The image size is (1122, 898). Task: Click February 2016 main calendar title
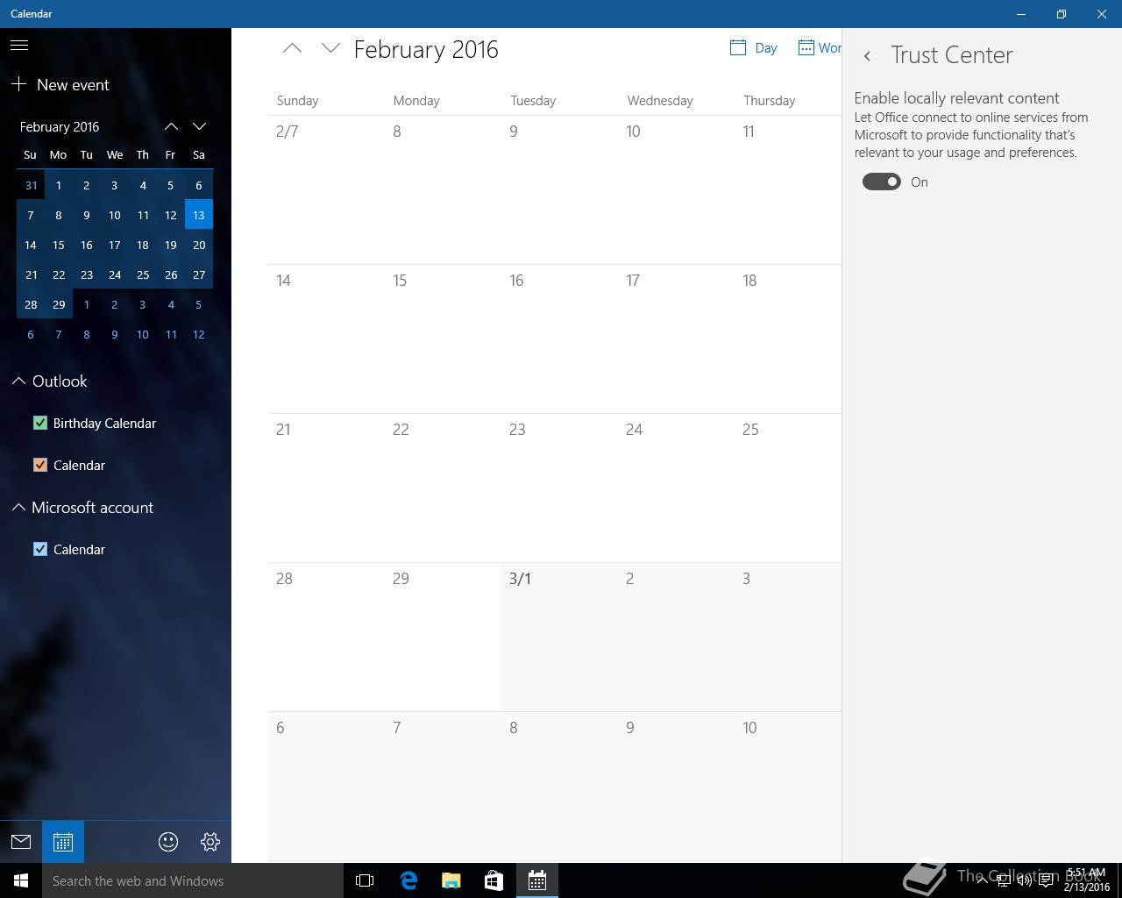[426, 49]
